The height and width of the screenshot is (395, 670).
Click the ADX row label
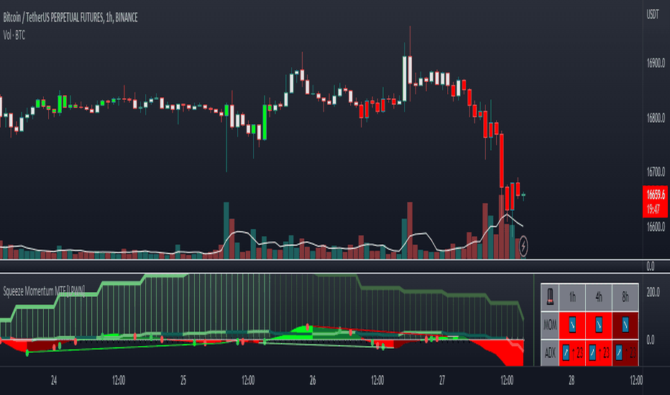pyautogui.click(x=549, y=353)
